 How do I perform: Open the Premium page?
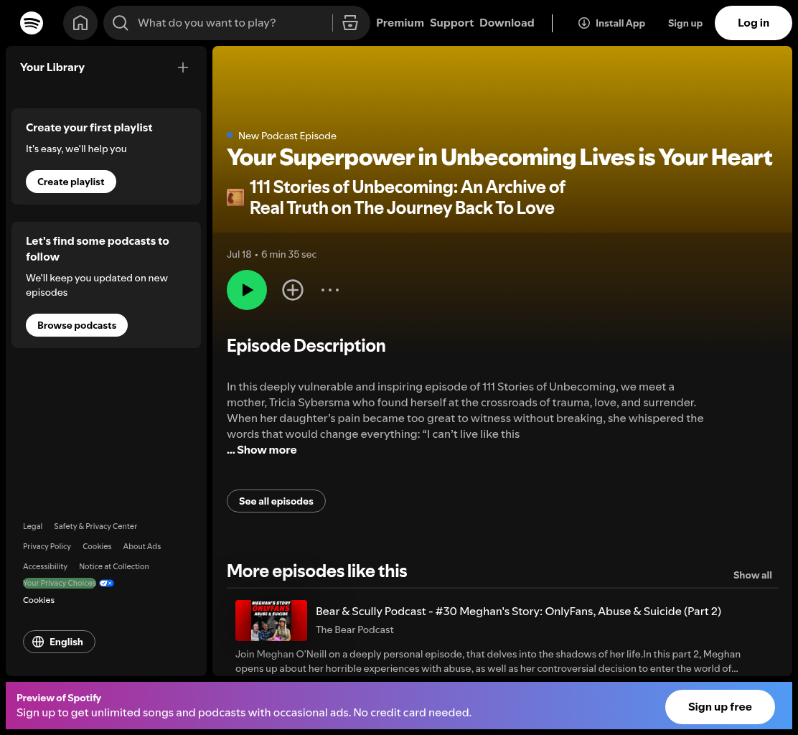pos(400,23)
